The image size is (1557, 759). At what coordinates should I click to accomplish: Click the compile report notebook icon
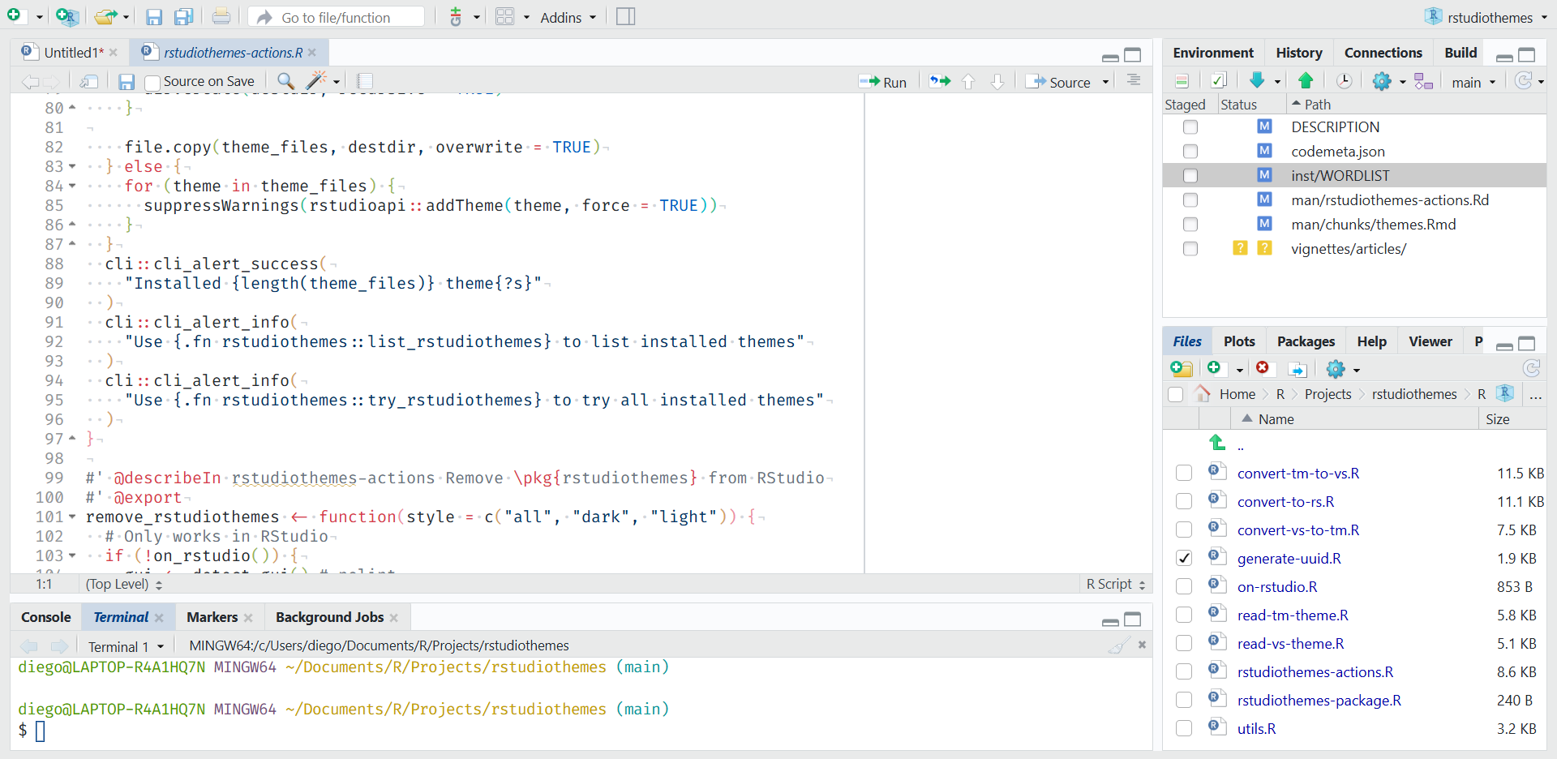tap(365, 80)
